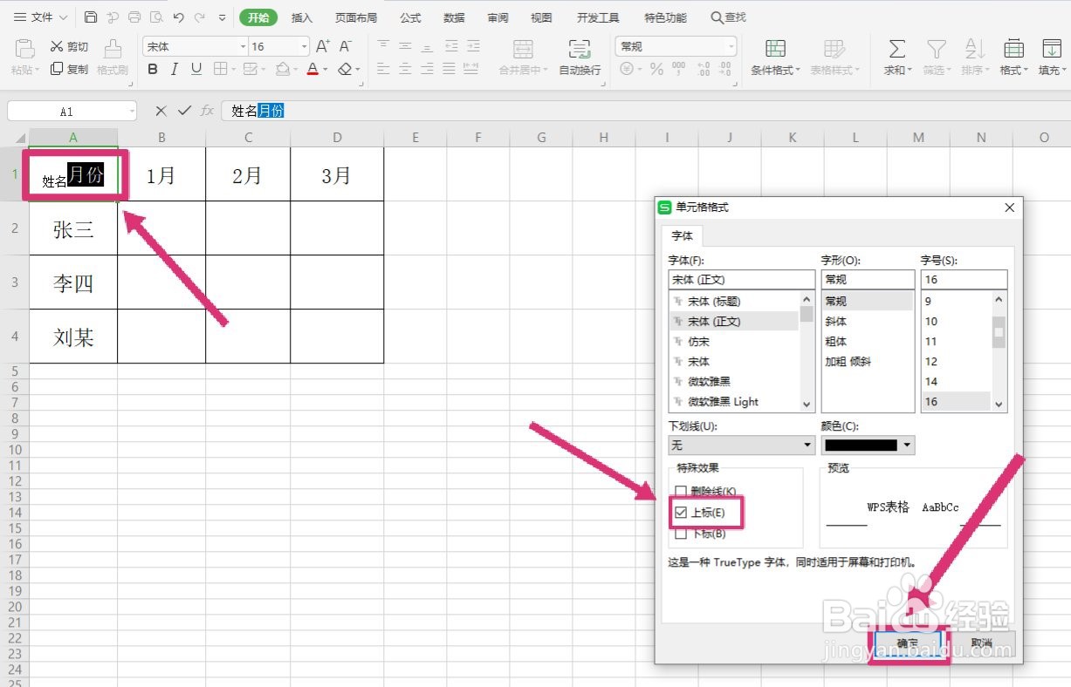Open the 插入 ribbon tab
Image resolution: width=1071 pixels, height=687 pixels.
(x=302, y=17)
